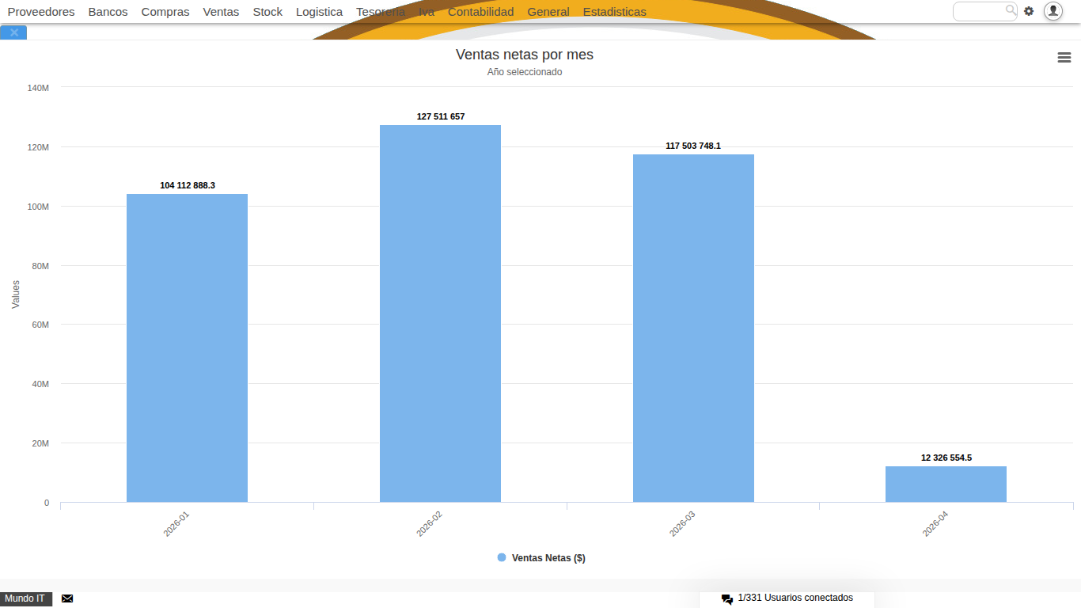
Task: Click the Mundo IT button
Action: pos(25,598)
